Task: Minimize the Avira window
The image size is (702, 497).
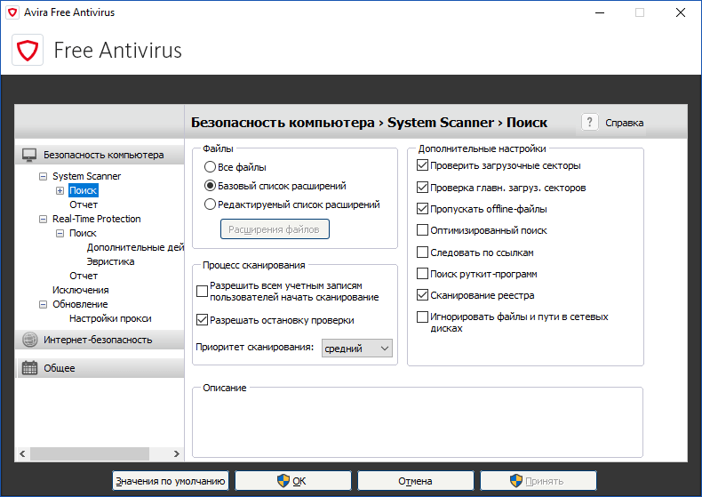Action: (600, 12)
